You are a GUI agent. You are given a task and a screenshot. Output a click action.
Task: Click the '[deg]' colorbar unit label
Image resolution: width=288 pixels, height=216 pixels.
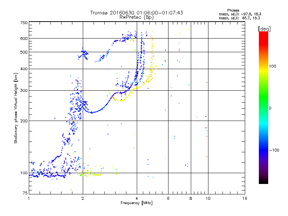(264, 29)
